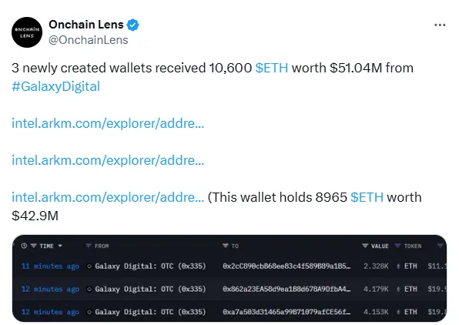Click Galaxy Digital: OTC sender in last row
The height and width of the screenshot is (325, 459).
coord(150,312)
